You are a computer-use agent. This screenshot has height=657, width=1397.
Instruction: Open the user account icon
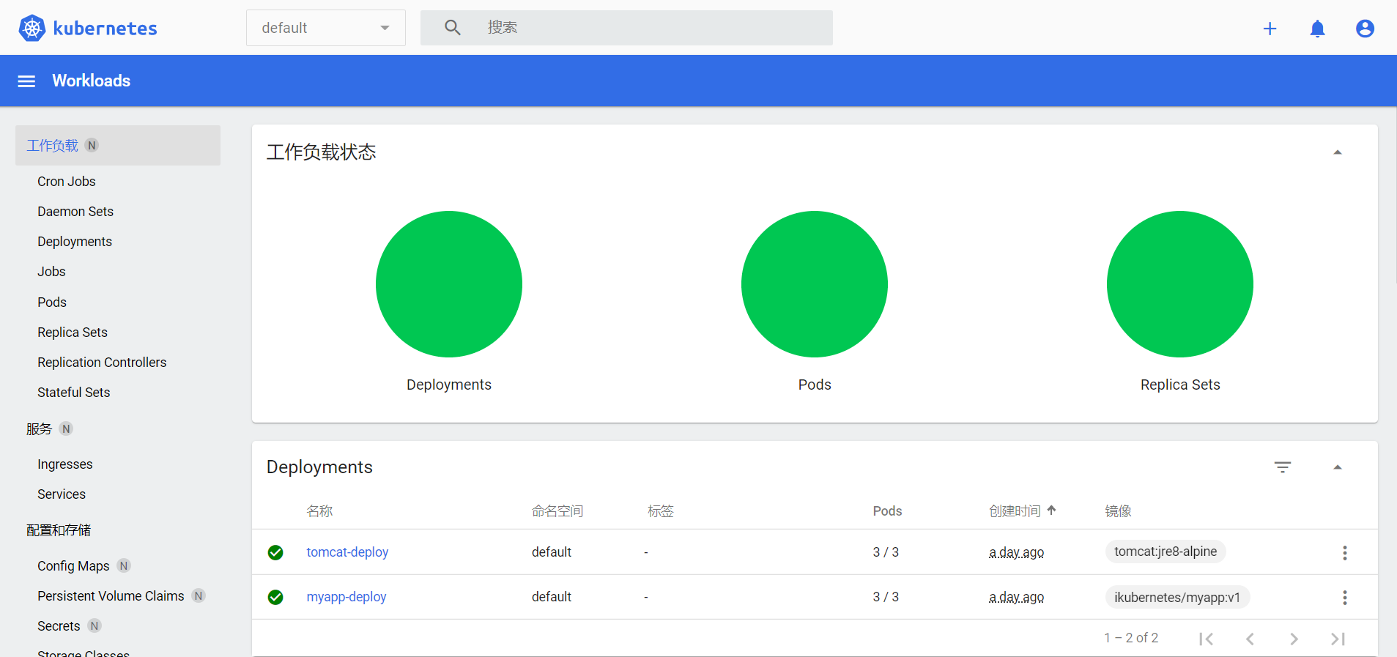coord(1365,29)
